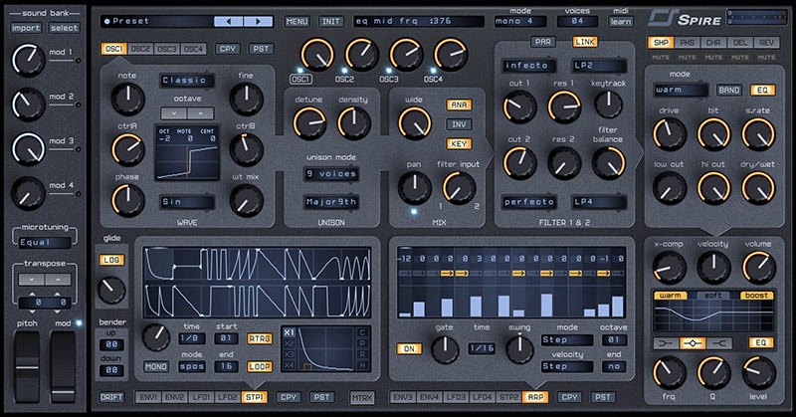Toggle the arpeggiator ON button

click(409, 349)
